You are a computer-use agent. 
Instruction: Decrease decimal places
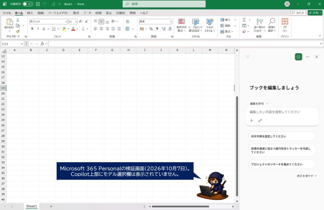[x=170, y=29]
